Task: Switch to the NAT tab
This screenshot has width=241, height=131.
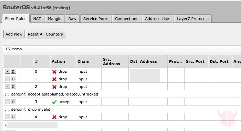Action: (37, 19)
